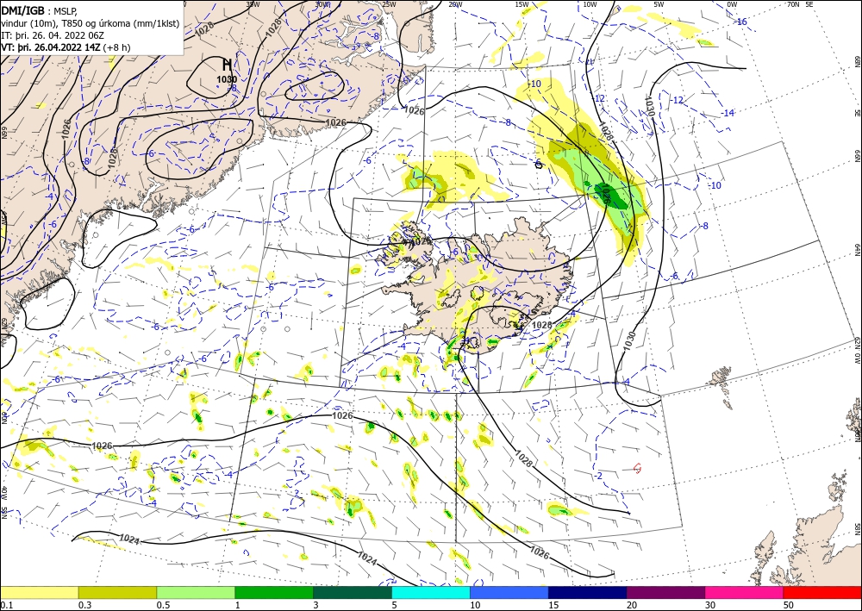Click the 0.1–0.3 mm yellow legend swatch

pyautogui.click(x=39, y=592)
